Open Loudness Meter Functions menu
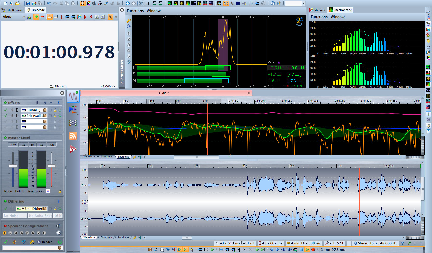This screenshot has width=432, height=253. point(135,11)
